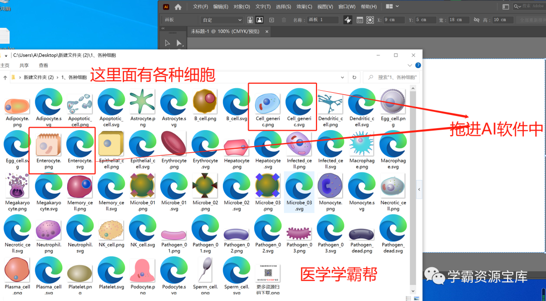Select the Direct Selection tool in Illustrator
Screen dimensions: 546x301
(x=179, y=43)
